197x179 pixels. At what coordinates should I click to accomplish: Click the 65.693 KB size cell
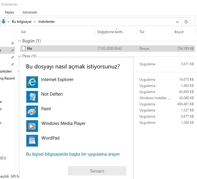click(x=186, y=92)
